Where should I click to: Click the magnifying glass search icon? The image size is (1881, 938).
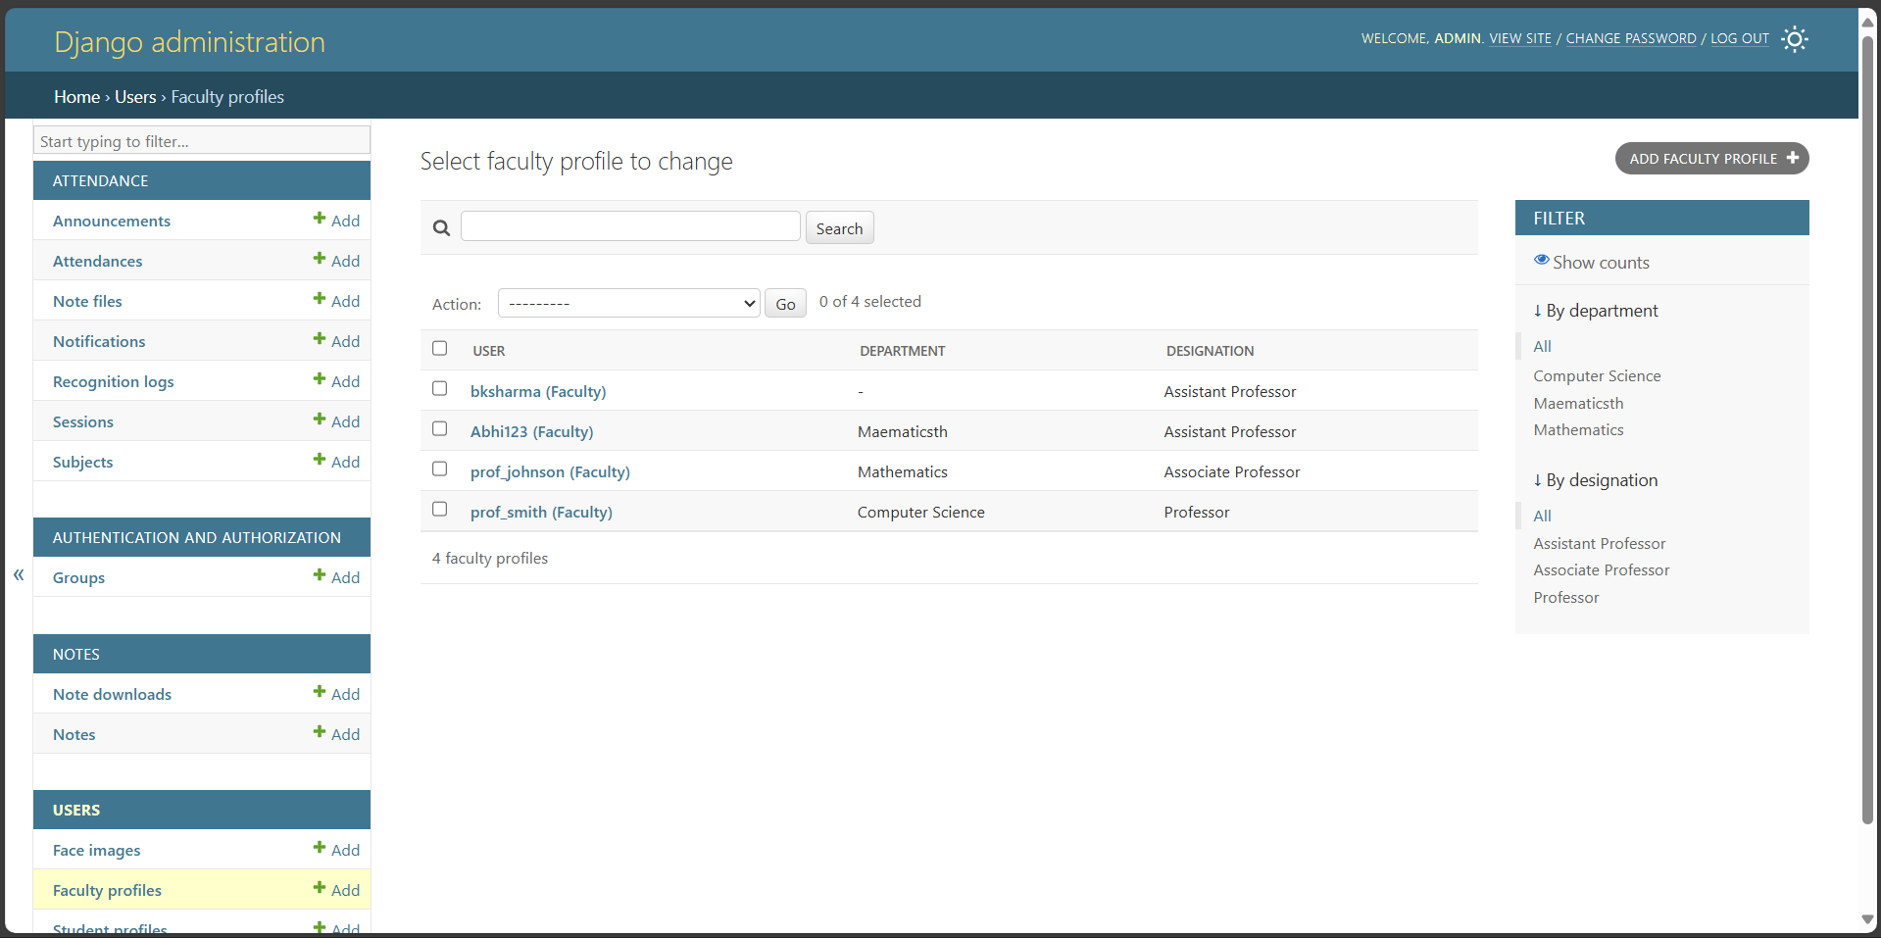[440, 226]
